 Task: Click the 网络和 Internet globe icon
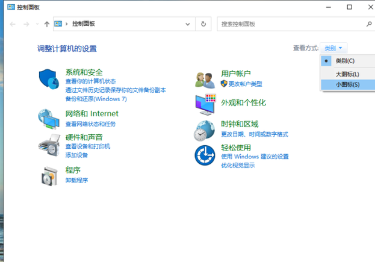coord(49,119)
